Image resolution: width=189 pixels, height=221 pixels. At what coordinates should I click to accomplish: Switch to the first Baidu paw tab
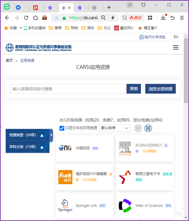(50, 8)
